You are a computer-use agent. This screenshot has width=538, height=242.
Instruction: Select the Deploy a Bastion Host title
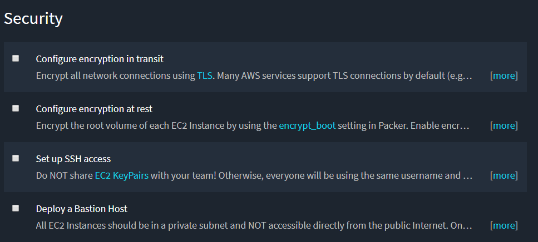click(x=82, y=209)
